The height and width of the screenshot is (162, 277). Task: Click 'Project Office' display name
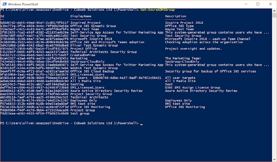pos(84,49)
